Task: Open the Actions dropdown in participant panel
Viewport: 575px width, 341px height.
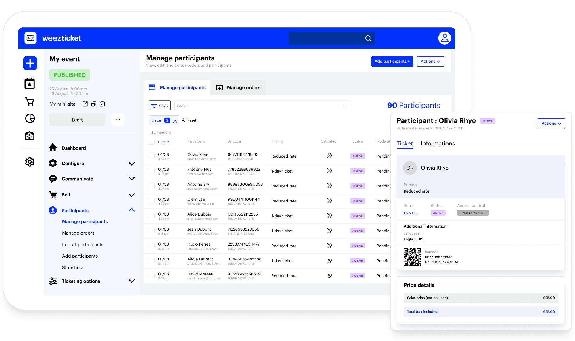Action: (551, 124)
